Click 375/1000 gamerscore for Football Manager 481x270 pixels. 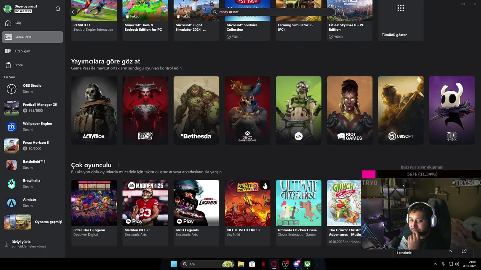(33, 111)
